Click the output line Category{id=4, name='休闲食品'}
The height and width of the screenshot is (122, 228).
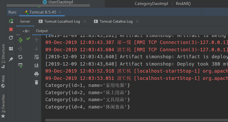click(x=88, y=107)
